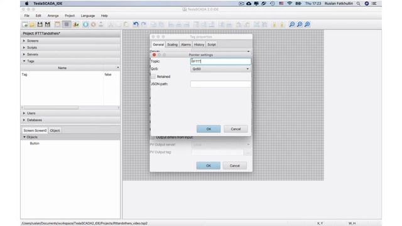
Task: Click the browse button beside PV Output tag
Action: (247, 153)
